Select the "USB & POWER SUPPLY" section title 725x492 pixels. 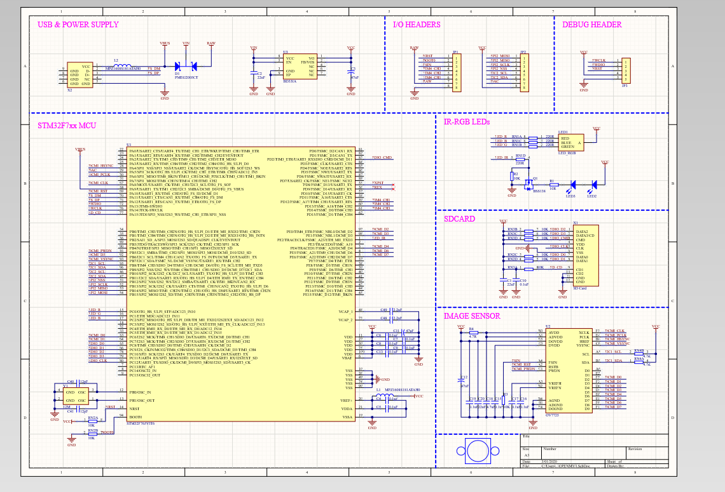pyautogui.click(x=78, y=25)
